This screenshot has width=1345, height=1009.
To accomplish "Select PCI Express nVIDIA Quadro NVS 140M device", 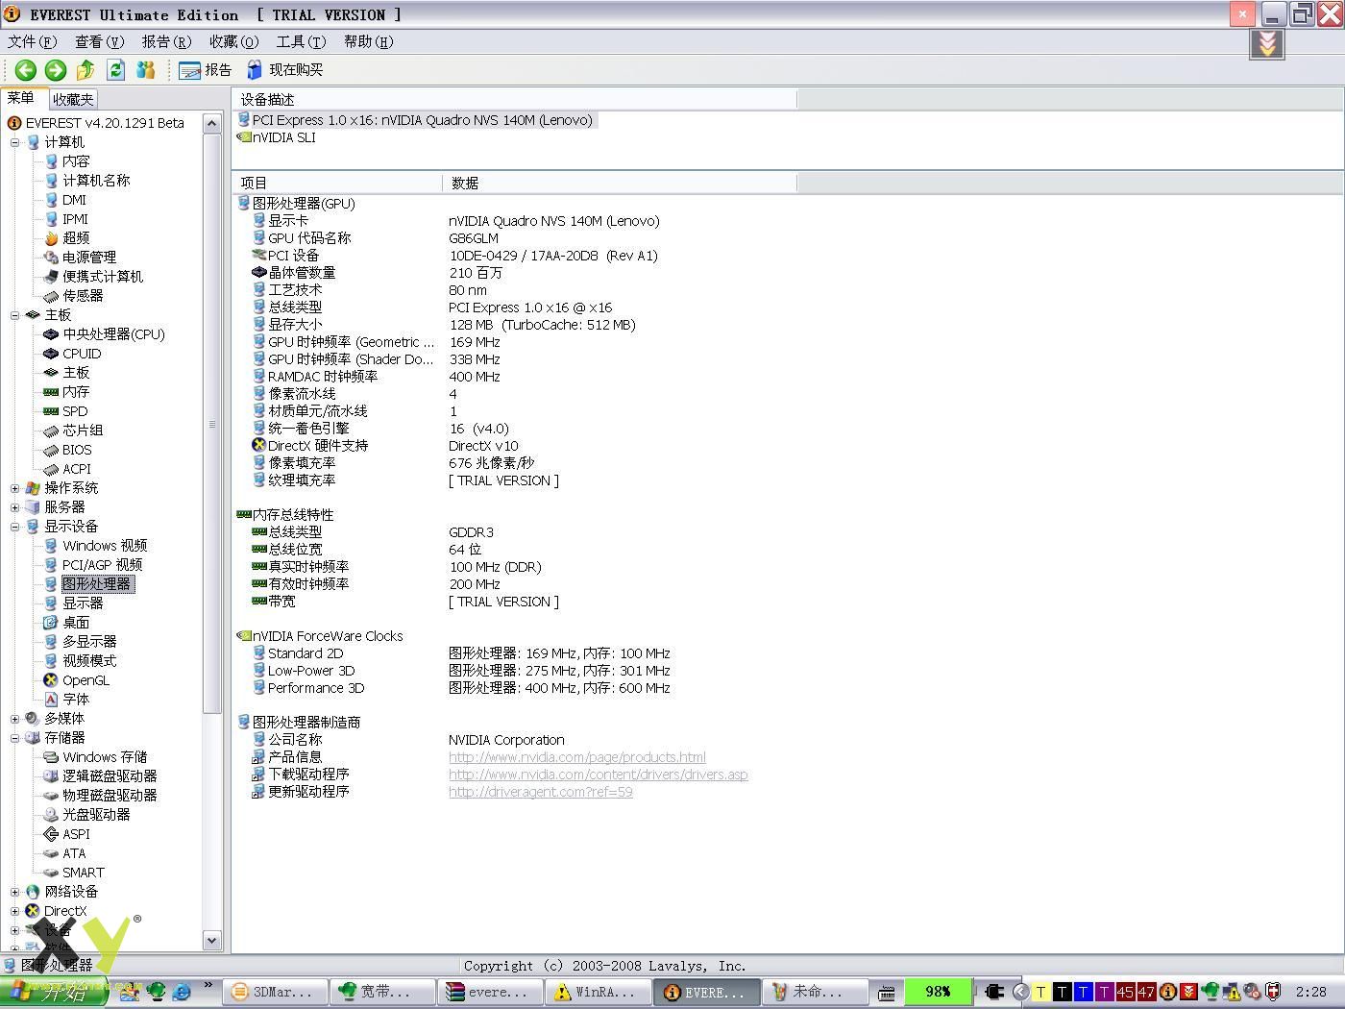I will point(416,120).
